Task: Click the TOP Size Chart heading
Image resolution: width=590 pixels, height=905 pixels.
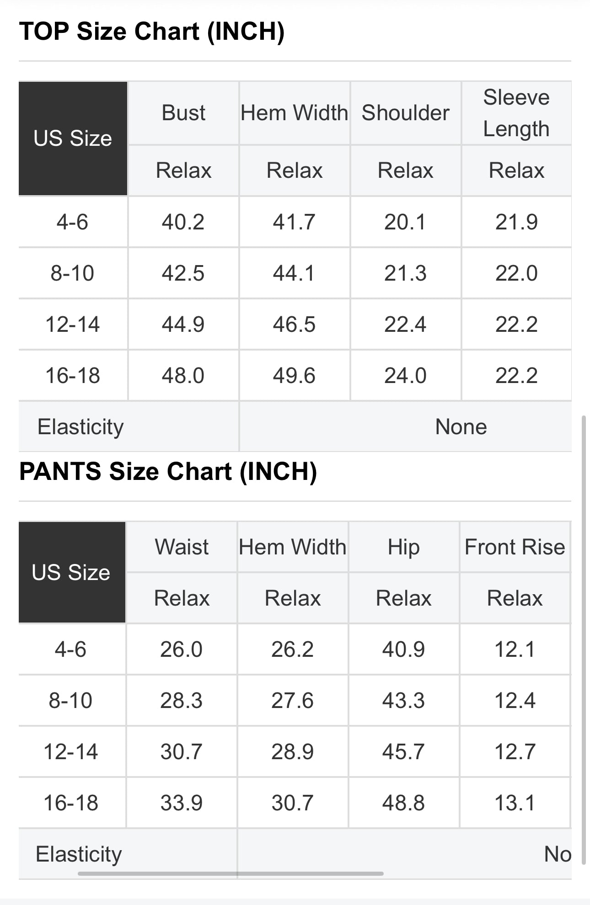Action: (152, 32)
